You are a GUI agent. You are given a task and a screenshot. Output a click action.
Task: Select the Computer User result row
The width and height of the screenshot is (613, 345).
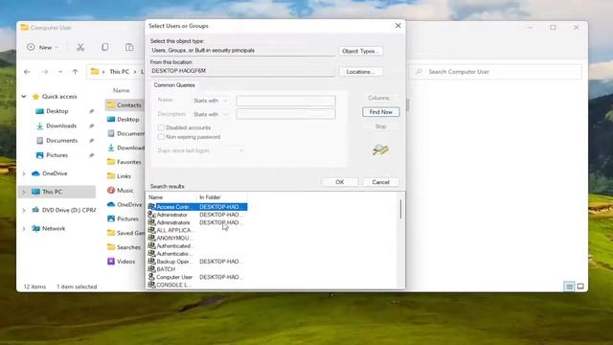click(197, 277)
